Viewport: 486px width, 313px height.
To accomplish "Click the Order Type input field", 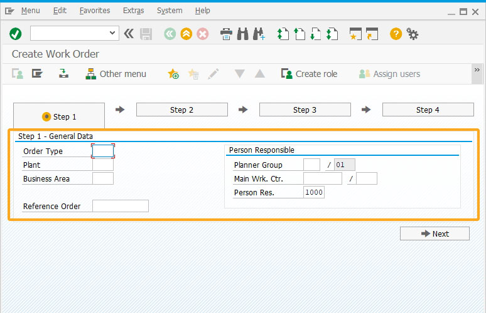I will click(103, 151).
